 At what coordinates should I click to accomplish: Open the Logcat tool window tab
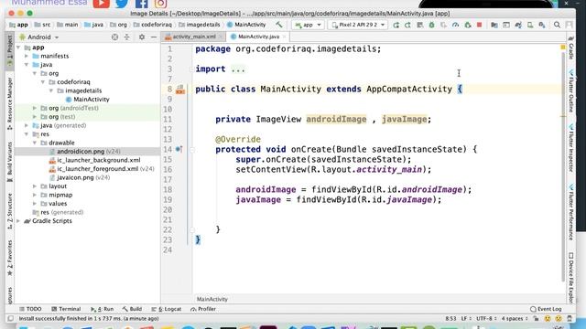pos(167,309)
